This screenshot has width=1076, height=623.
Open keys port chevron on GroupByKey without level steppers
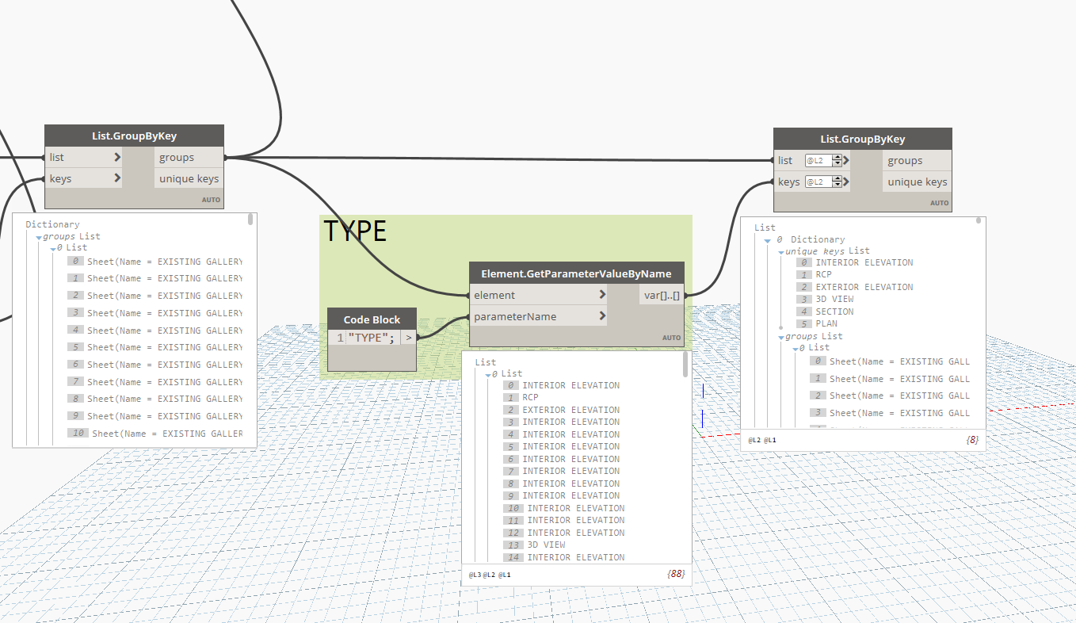[x=117, y=178]
